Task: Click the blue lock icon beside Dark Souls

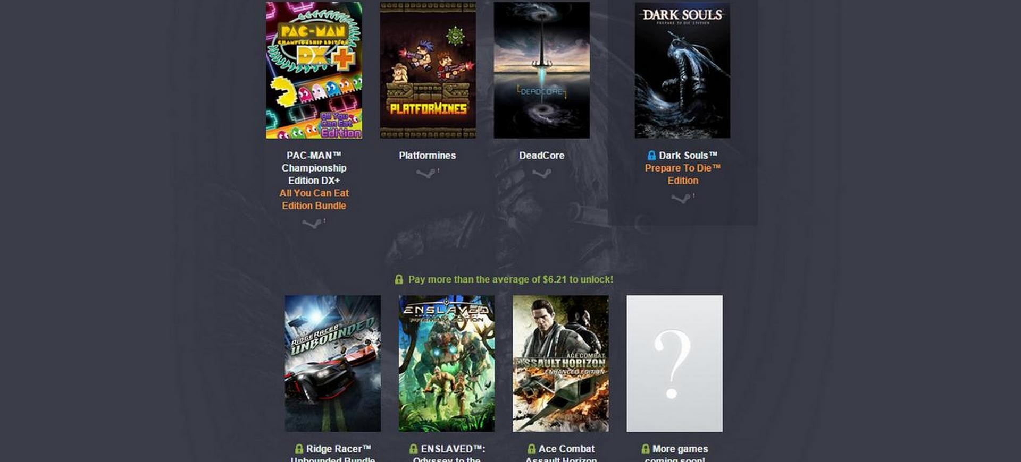Action: point(651,155)
